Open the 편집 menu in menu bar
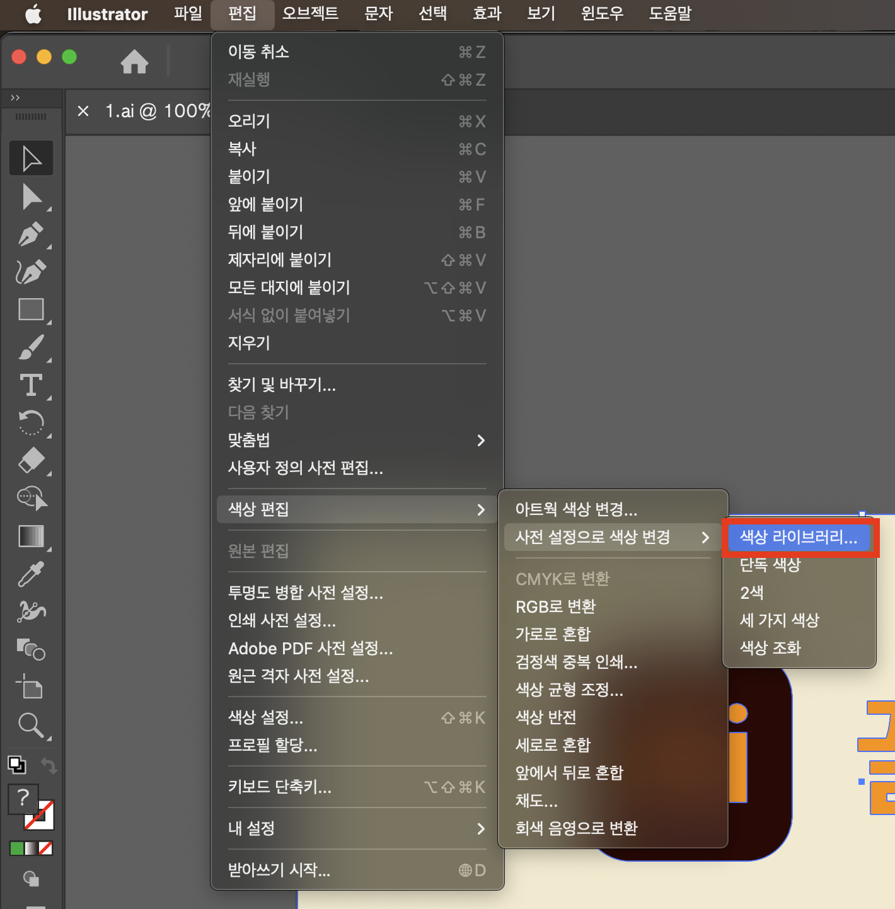 pyautogui.click(x=243, y=14)
